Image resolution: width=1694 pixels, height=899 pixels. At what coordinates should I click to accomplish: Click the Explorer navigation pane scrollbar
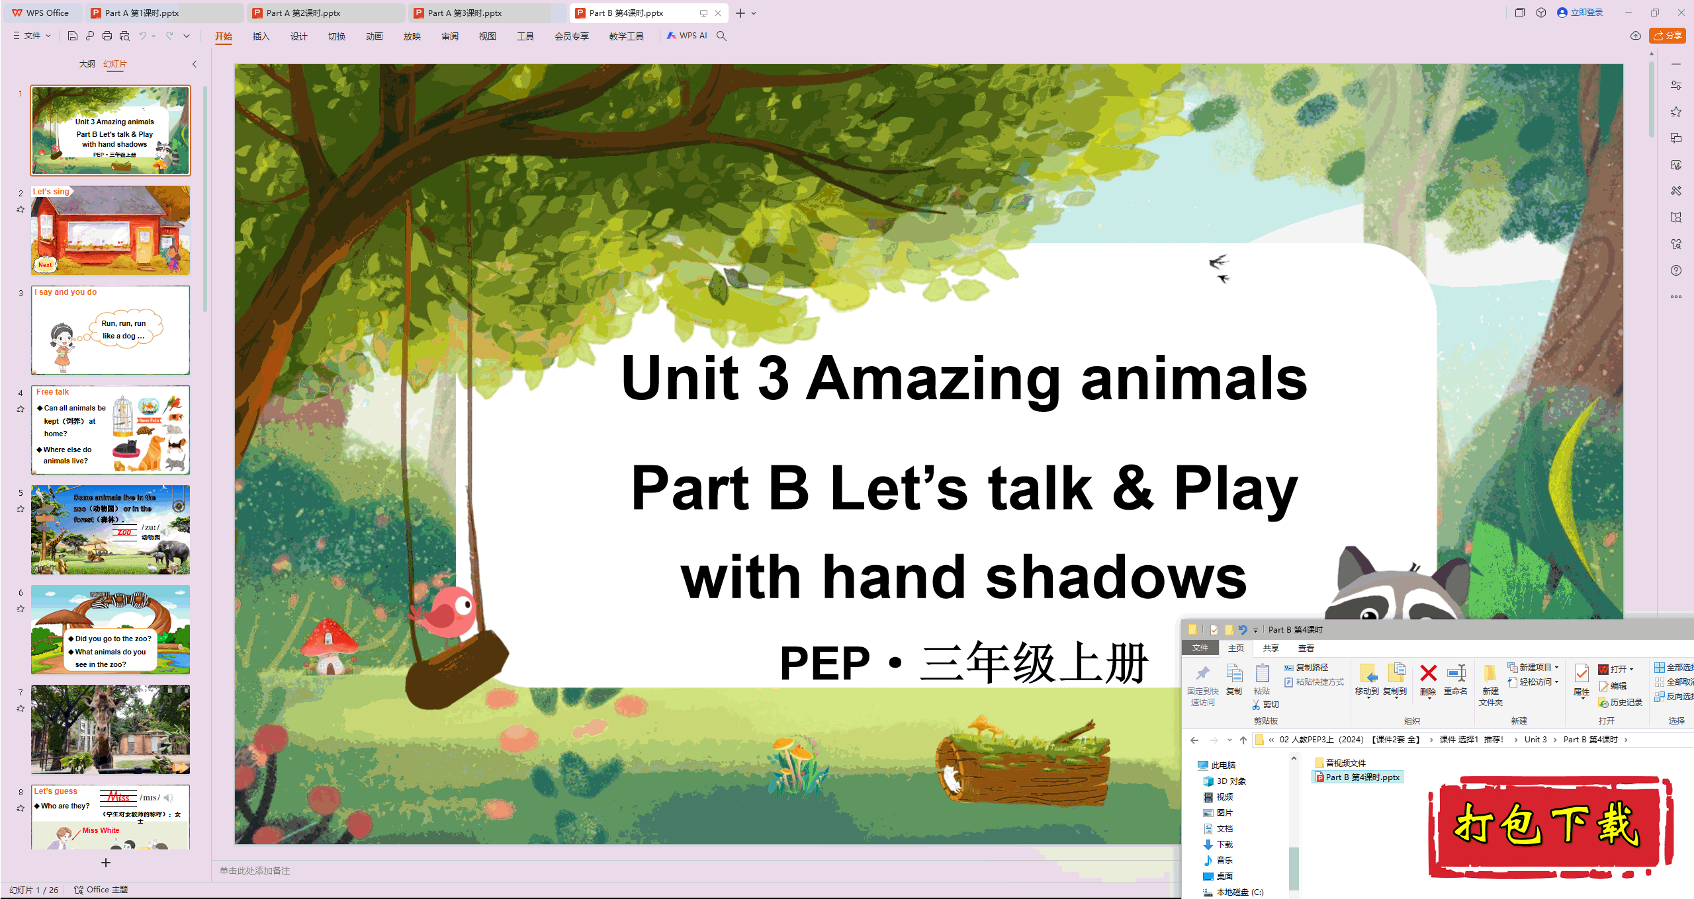coord(1294,869)
